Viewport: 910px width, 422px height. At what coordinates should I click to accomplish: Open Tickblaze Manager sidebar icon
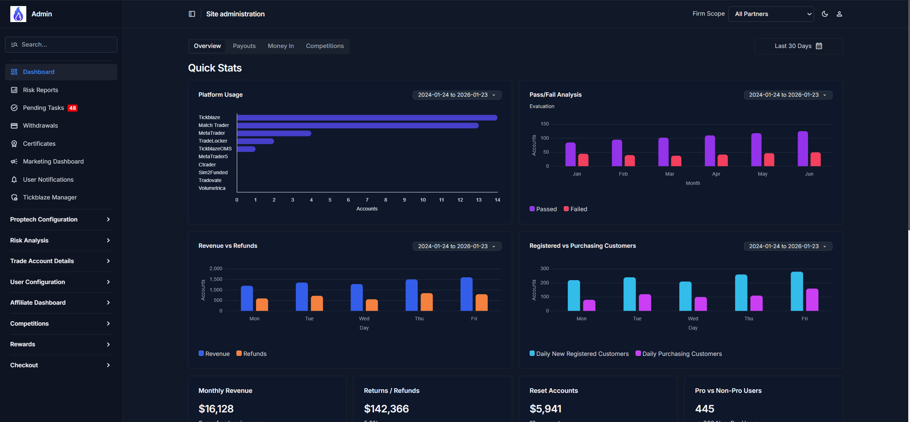[x=14, y=197]
